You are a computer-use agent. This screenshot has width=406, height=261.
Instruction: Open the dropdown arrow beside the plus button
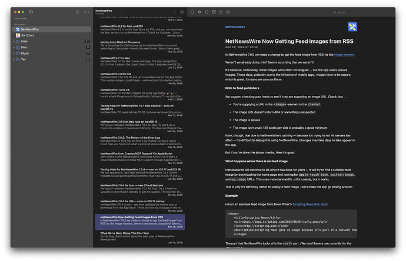(x=88, y=12)
